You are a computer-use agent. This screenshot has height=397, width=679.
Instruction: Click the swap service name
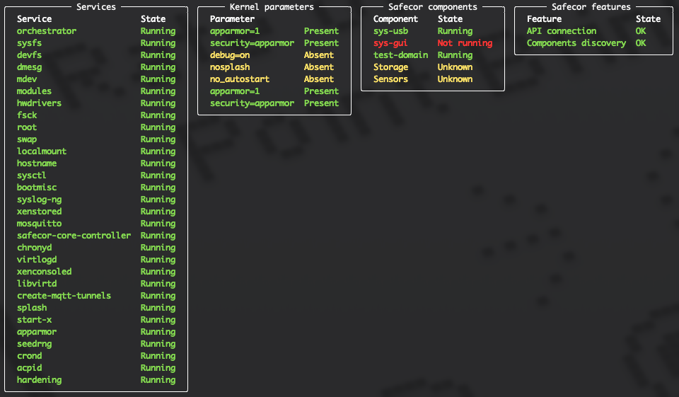(x=27, y=139)
